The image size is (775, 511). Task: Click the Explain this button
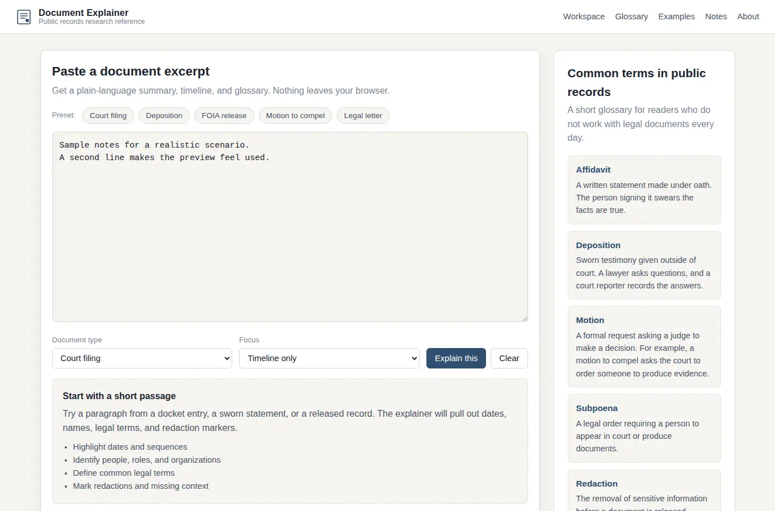coord(456,358)
